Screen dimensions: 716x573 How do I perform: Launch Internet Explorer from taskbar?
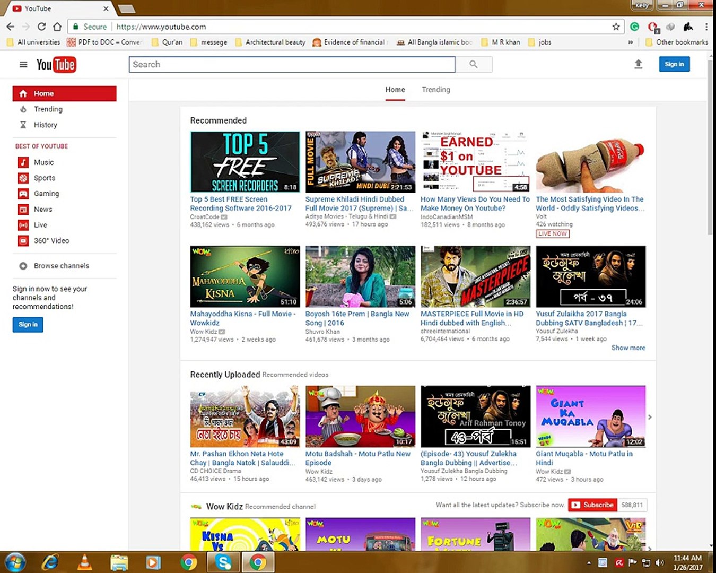click(50, 562)
